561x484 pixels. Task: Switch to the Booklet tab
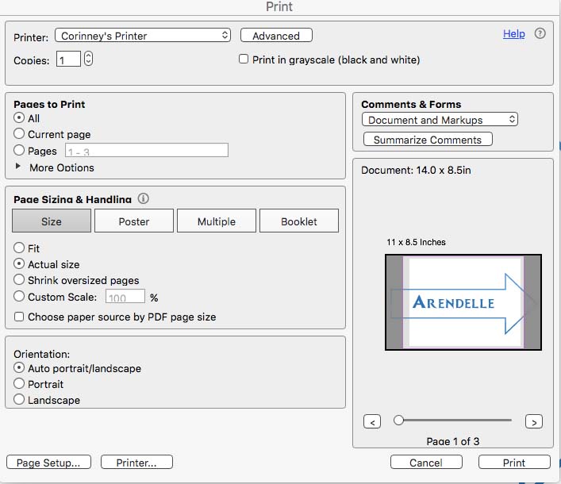298,221
